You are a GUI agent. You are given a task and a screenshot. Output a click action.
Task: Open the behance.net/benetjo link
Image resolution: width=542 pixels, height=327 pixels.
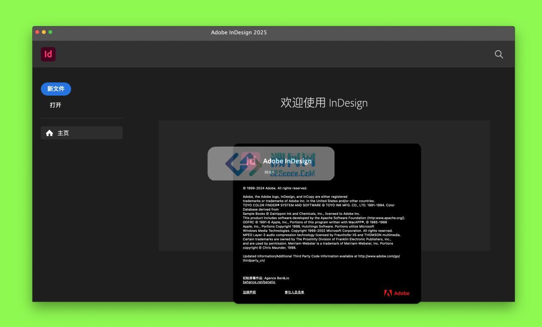259,282
